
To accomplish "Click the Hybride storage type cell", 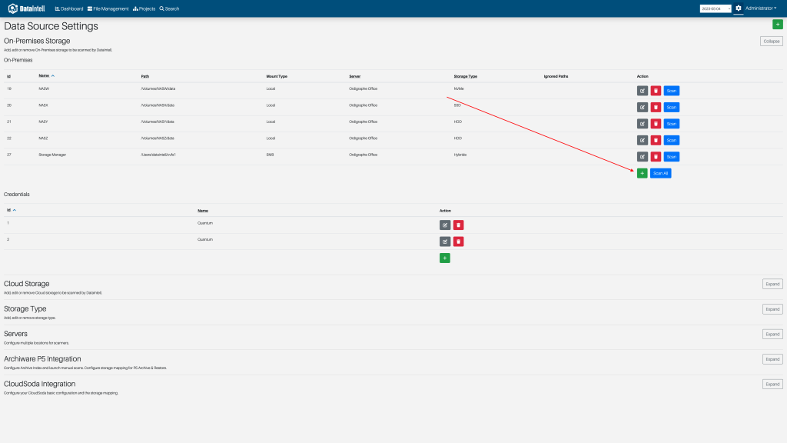I will pyautogui.click(x=460, y=155).
